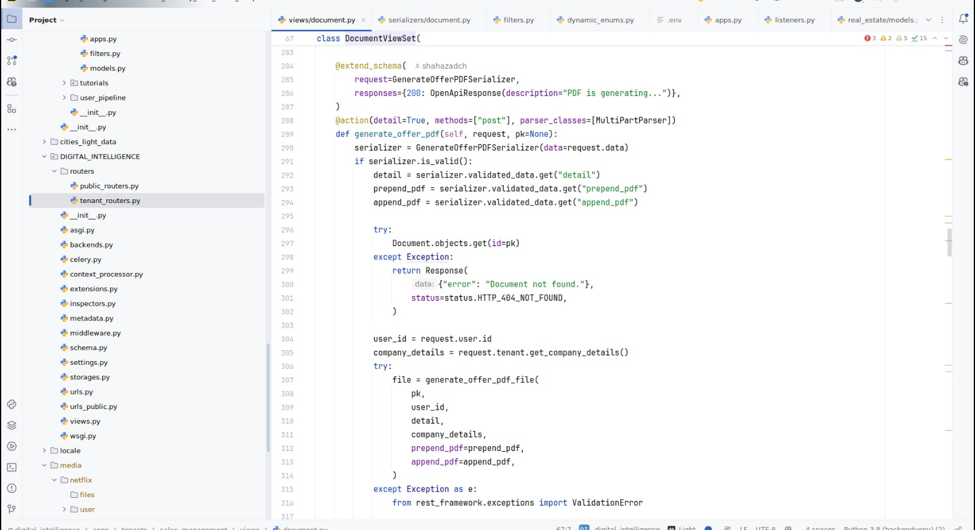Toggle the Project panel folder icon

[12, 19]
